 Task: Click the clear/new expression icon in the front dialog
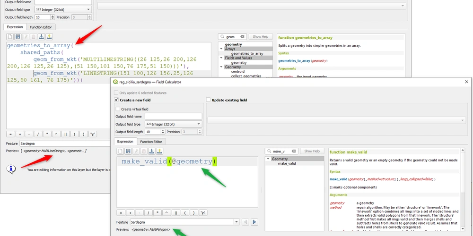click(x=120, y=151)
